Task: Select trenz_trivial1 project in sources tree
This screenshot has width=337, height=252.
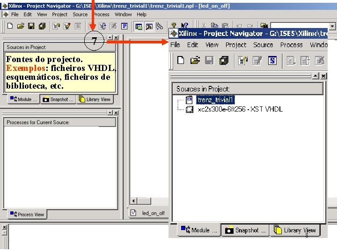Action: point(215,100)
